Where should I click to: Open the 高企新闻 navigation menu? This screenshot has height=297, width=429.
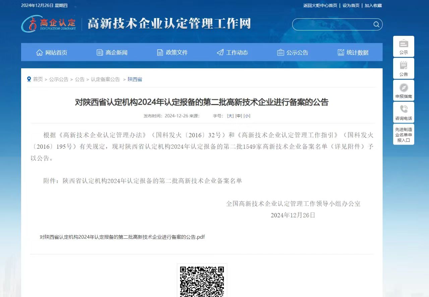(x=112, y=53)
